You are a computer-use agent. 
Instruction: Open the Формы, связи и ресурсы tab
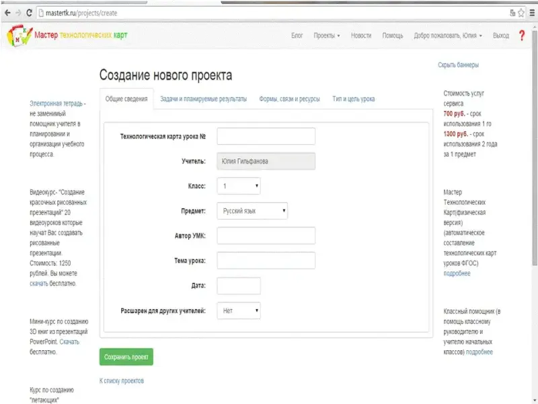click(289, 99)
